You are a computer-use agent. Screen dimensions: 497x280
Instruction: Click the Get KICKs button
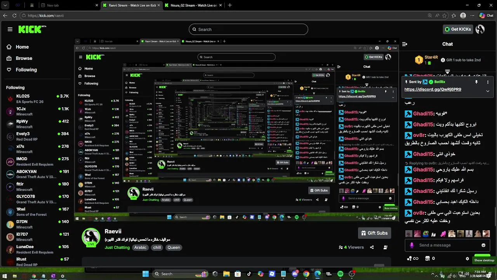click(458, 29)
